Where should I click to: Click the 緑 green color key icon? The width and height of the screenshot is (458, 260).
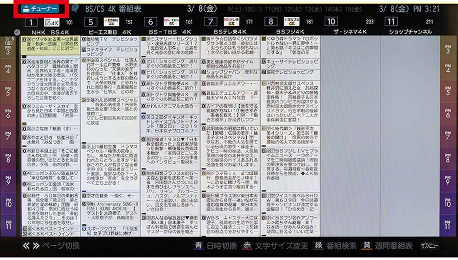click(x=318, y=246)
